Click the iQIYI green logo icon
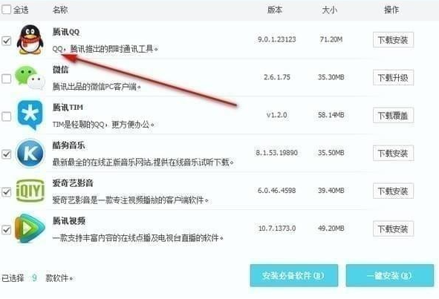 click(x=30, y=191)
